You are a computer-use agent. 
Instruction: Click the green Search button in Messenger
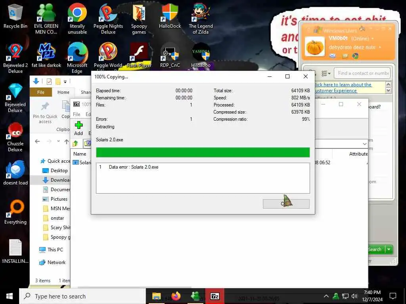point(375,249)
